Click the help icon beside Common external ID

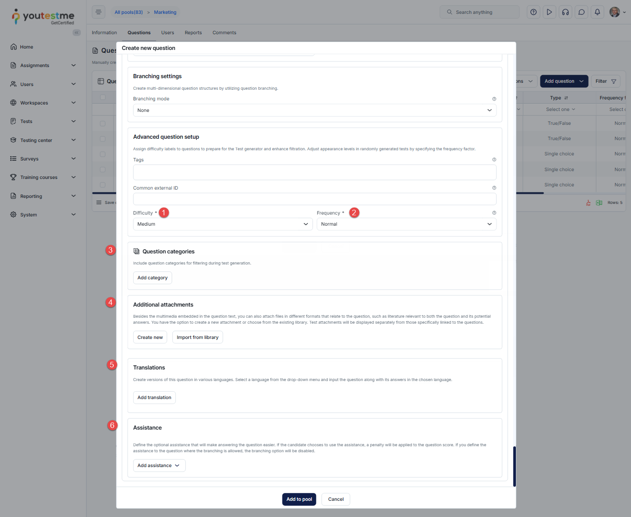tap(494, 188)
